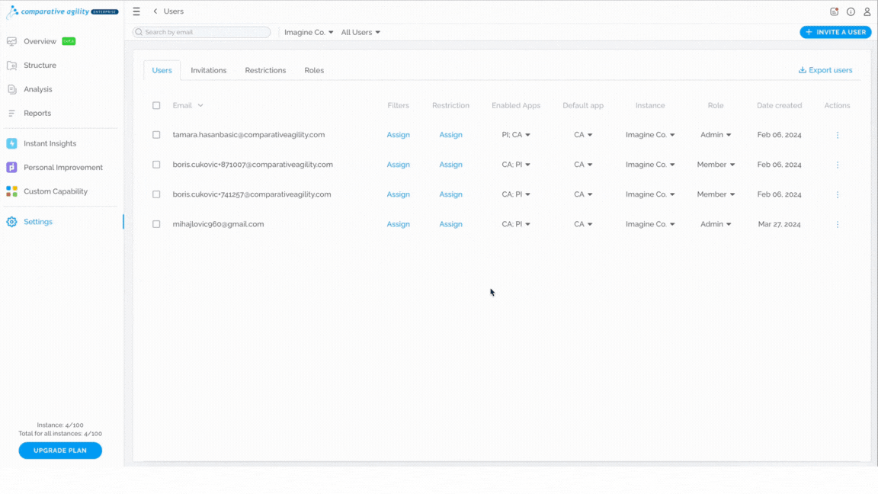Viewport: 878px width, 494px height.
Task: Click the Comparative Agility logo
Action: point(62,11)
